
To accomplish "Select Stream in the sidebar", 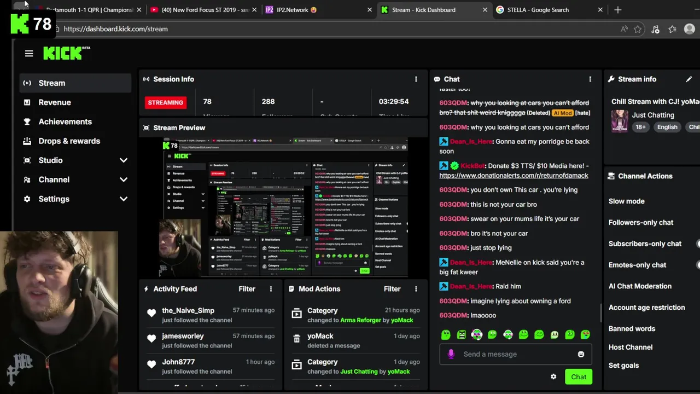I will tap(75, 83).
